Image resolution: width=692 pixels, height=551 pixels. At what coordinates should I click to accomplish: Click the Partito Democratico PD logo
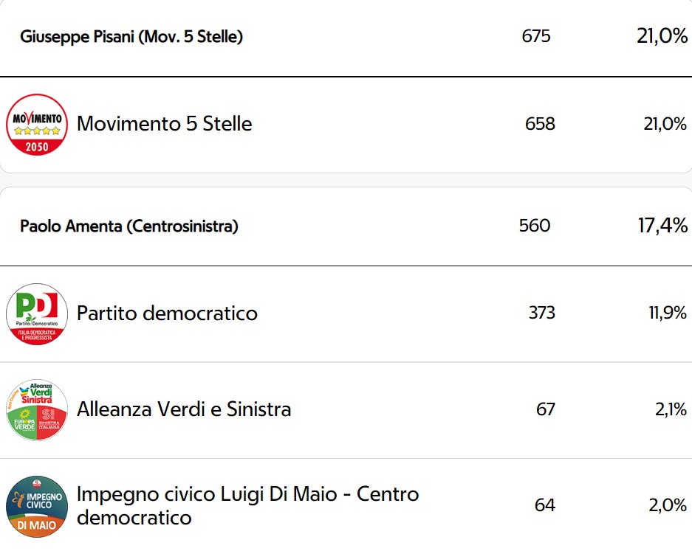37,313
